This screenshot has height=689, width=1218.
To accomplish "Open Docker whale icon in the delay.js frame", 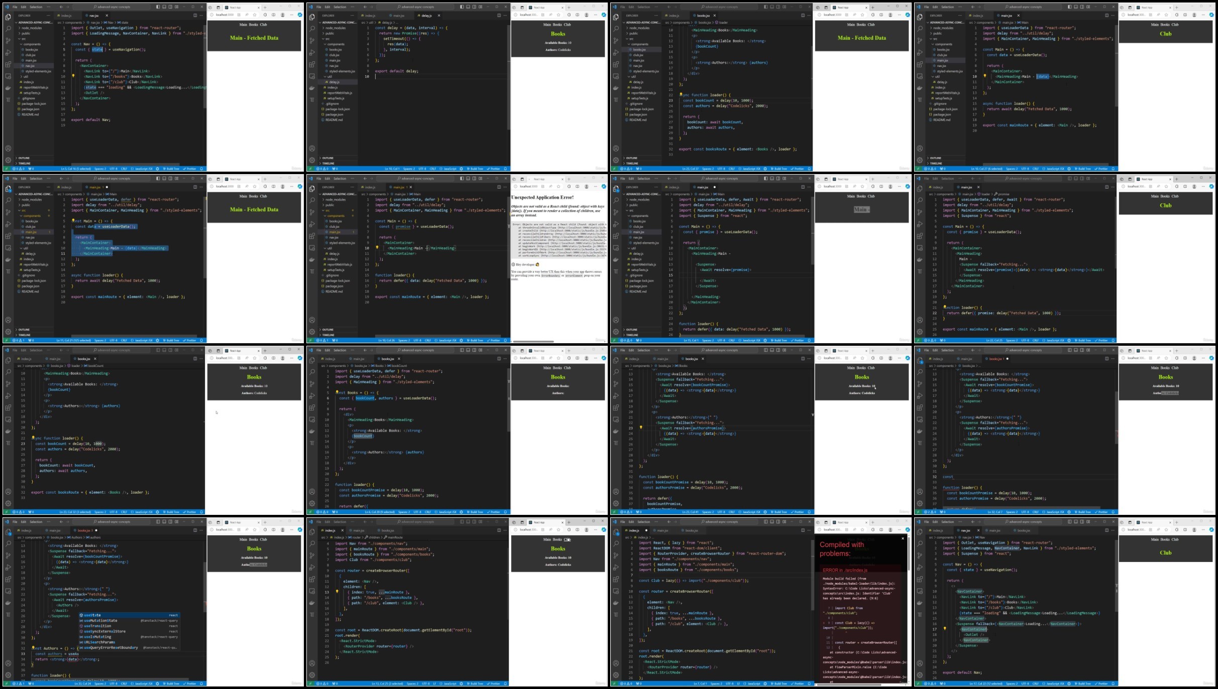I will point(312,88).
